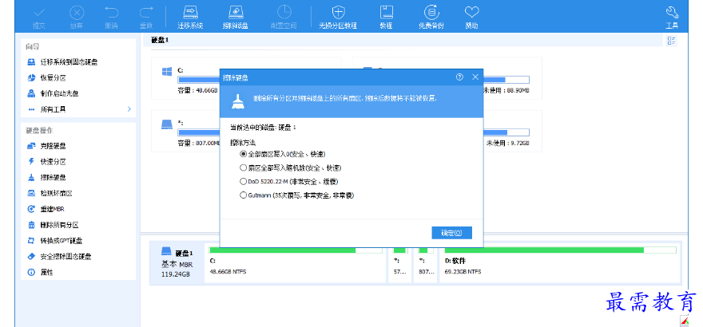703x327 pixels.
Task: Choose the DoD 5220.22-M wipe method
Action: [x=244, y=181]
